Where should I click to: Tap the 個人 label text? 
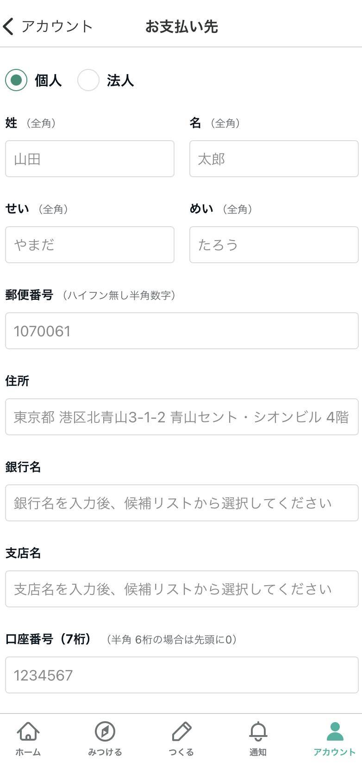point(48,80)
